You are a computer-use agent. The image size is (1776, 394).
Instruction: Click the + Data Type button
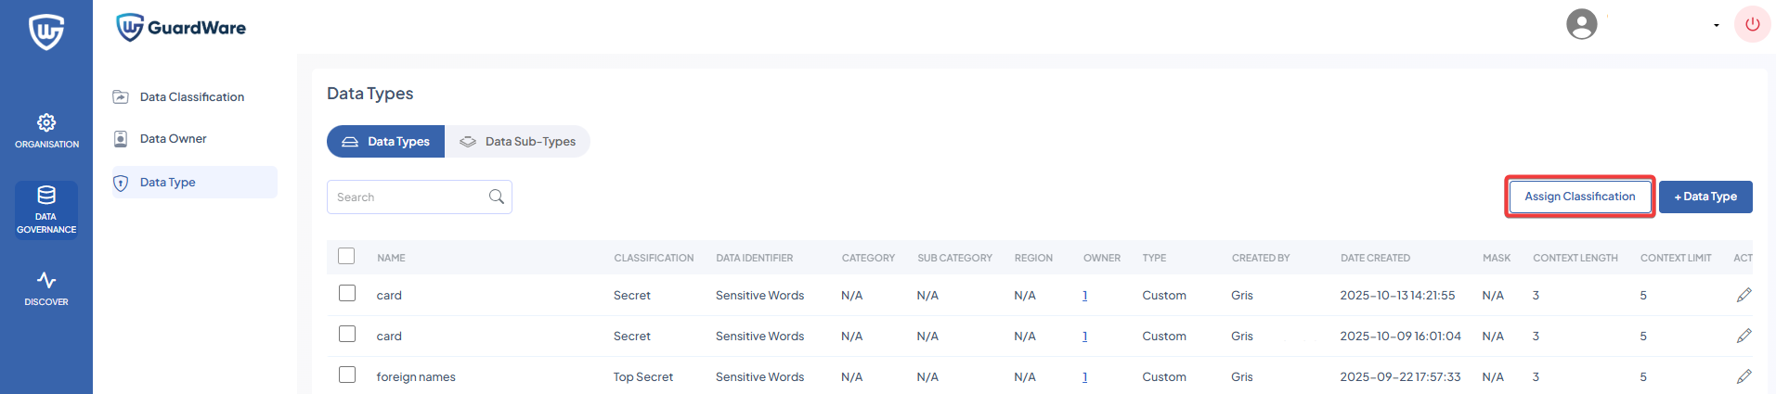(x=1705, y=197)
